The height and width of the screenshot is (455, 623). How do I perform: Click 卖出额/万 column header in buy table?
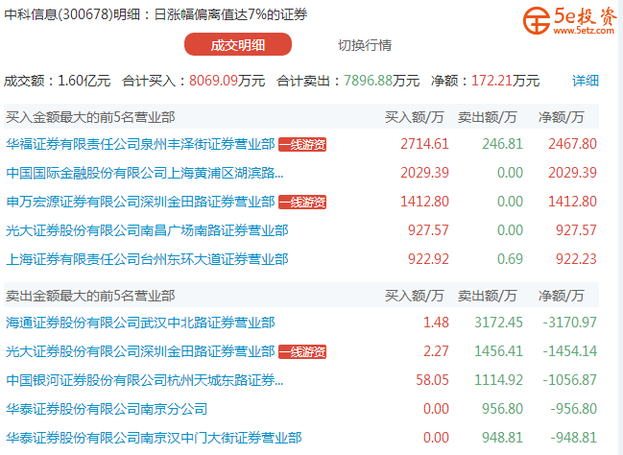pyautogui.click(x=487, y=117)
